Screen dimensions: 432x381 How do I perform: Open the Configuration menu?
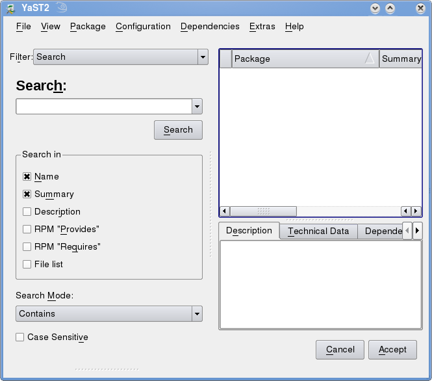[x=143, y=27]
